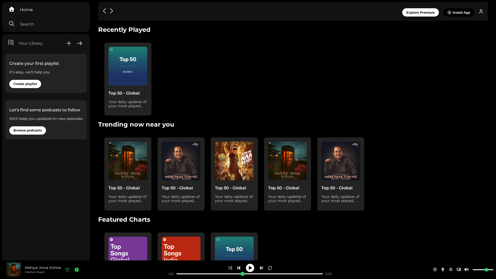Click 'Create your first playlist' text
496x279 pixels.
click(x=34, y=63)
